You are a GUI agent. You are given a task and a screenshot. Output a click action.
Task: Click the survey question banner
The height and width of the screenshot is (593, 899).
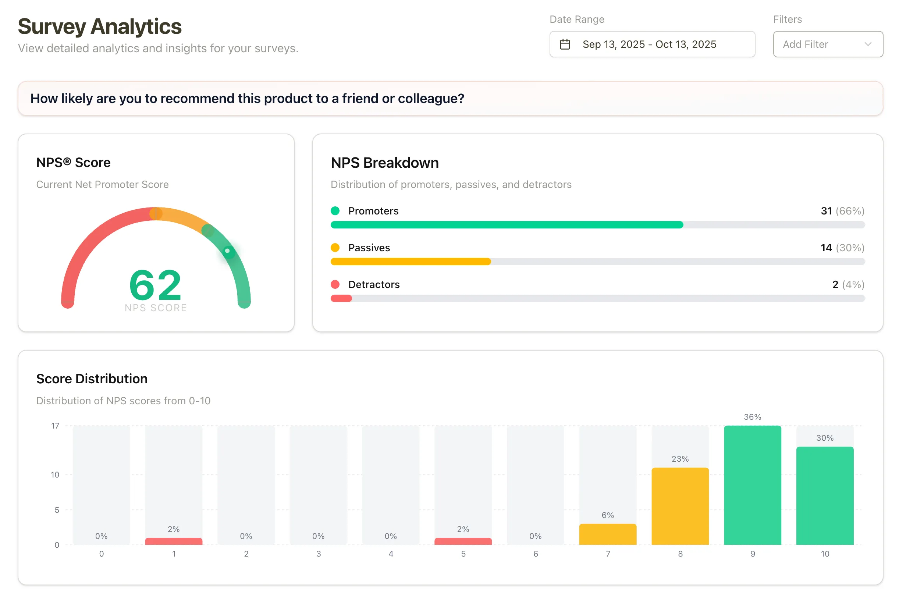pyautogui.click(x=449, y=98)
